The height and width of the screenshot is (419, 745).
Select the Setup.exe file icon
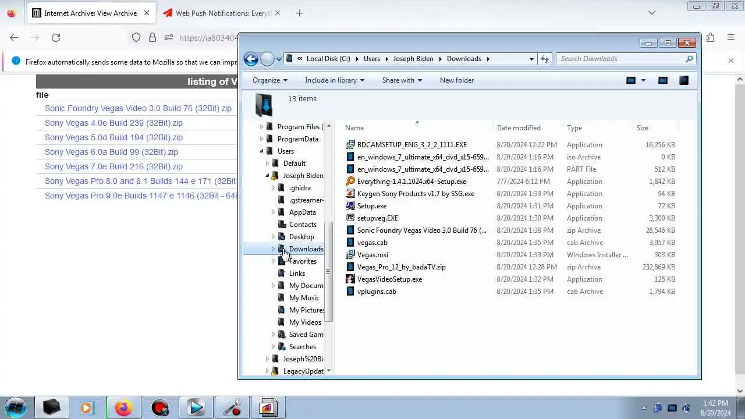[350, 206]
